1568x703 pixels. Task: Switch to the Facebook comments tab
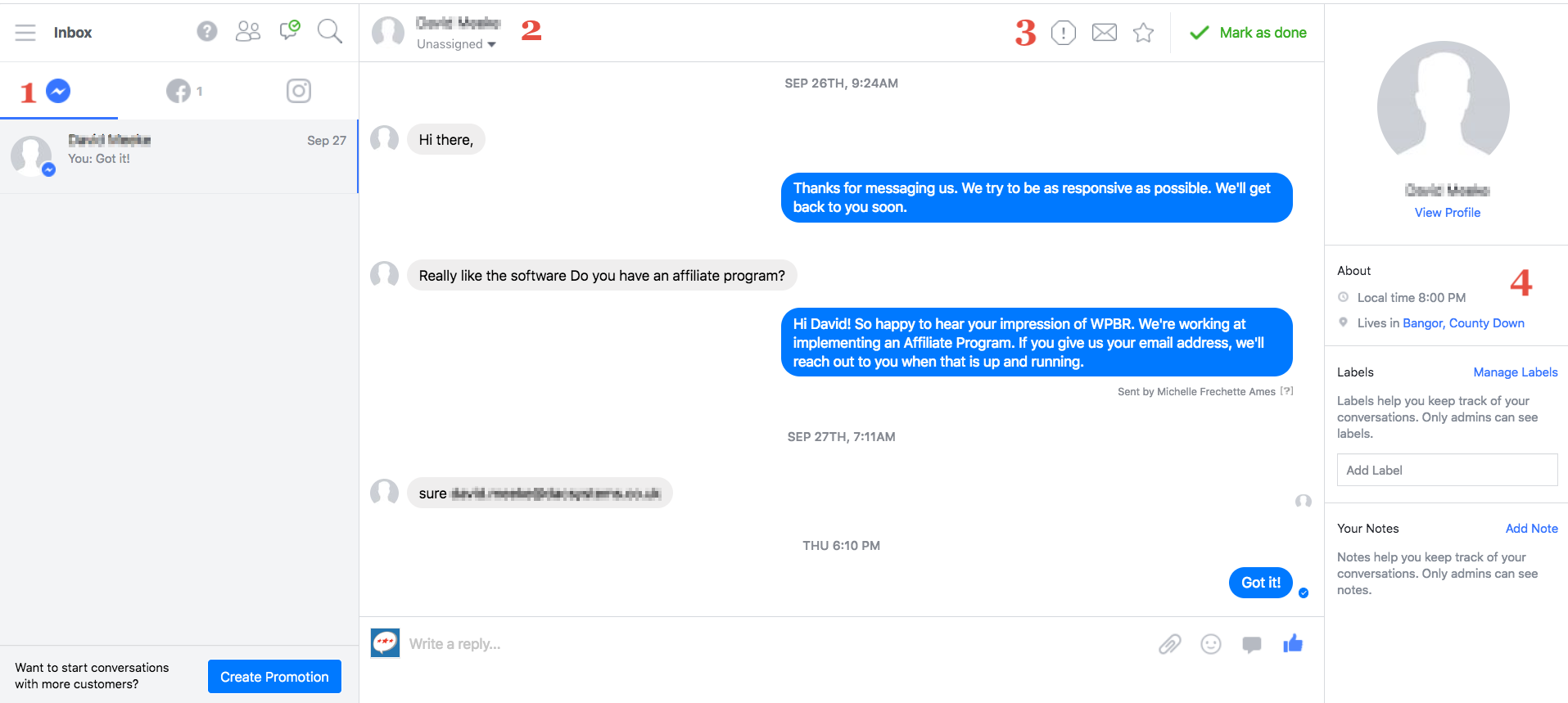pyautogui.click(x=184, y=91)
